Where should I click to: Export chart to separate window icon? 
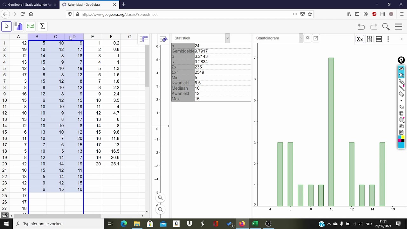(x=316, y=38)
